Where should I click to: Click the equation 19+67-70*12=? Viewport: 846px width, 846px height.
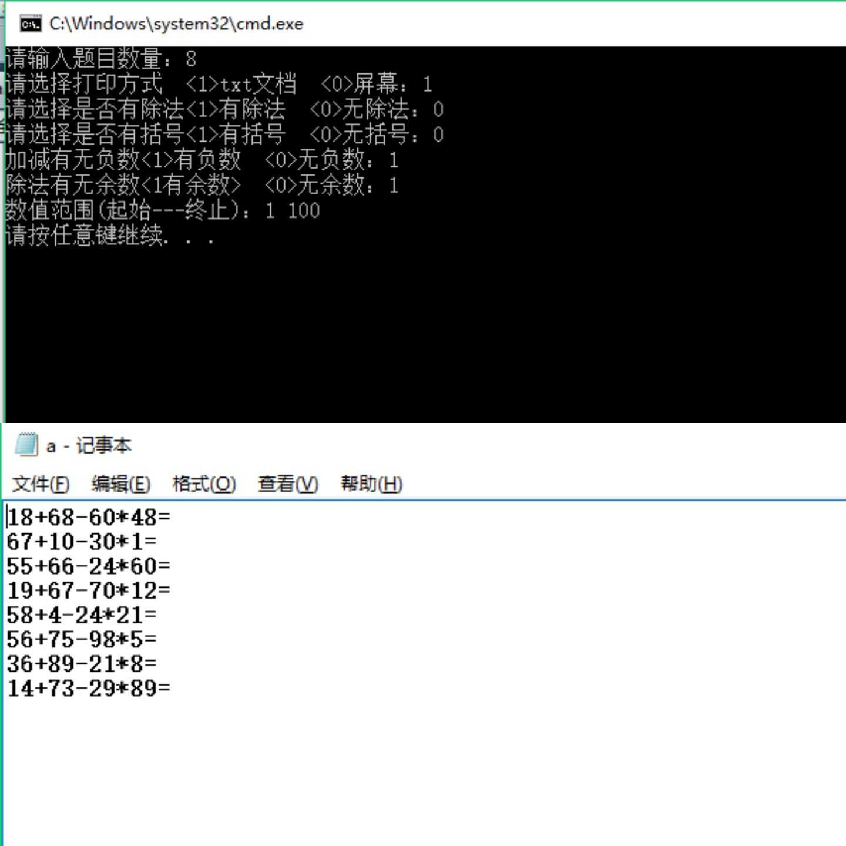coord(89,590)
